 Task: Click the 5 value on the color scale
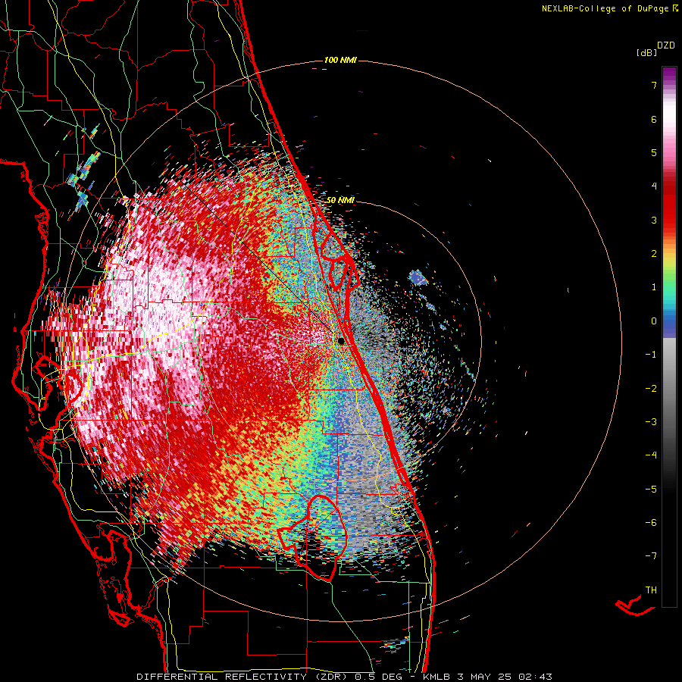click(654, 152)
